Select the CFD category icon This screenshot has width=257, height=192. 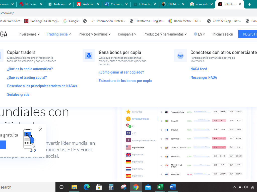click(128, 133)
